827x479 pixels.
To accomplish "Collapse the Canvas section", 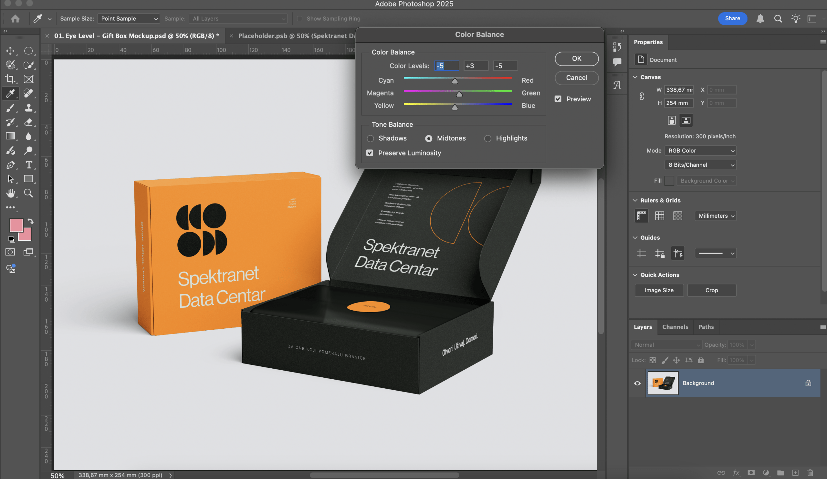I will [x=635, y=77].
